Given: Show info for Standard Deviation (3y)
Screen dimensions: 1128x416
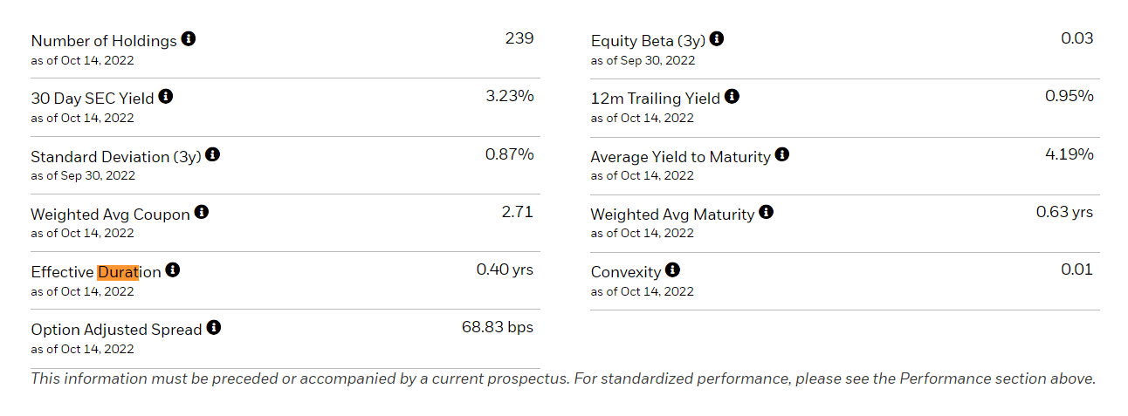Looking at the screenshot, I should pyautogui.click(x=212, y=155).
